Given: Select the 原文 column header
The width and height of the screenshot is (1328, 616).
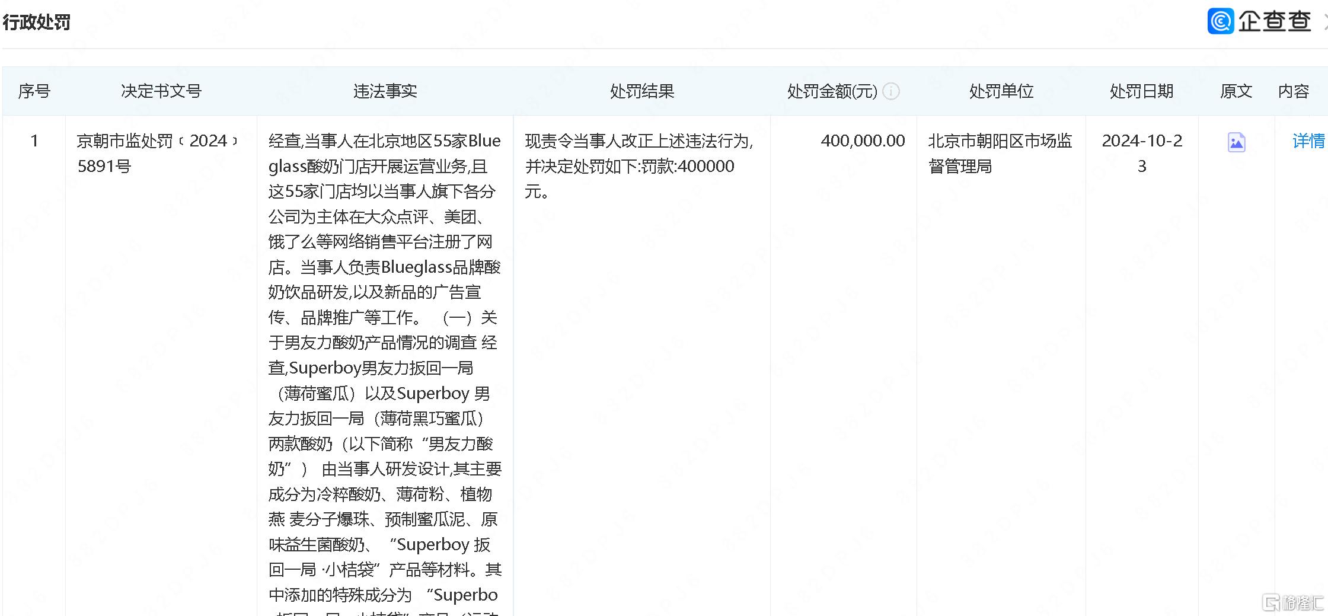Looking at the screenshot, I should point(1236,91).
